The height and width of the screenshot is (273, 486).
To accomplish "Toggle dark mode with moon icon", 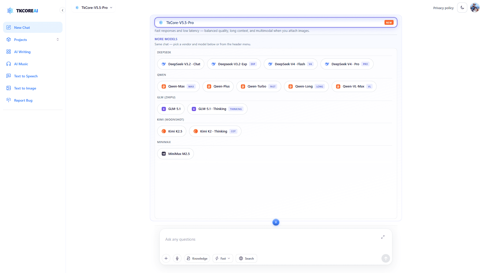I will (x=462, y=8).
